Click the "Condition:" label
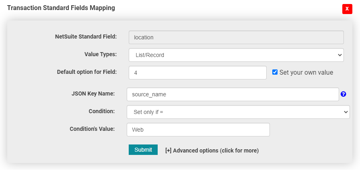 [101, 111]
